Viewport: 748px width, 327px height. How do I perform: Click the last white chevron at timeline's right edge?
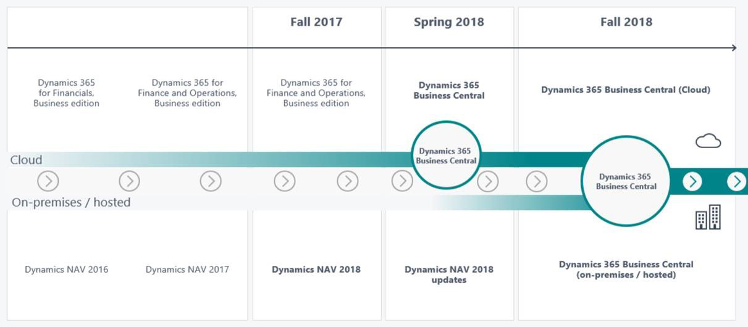tap(736, 181)
